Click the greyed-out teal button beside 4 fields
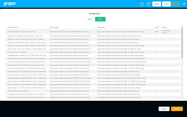This screenshot has width=187, height=117. tap(176, 4)
